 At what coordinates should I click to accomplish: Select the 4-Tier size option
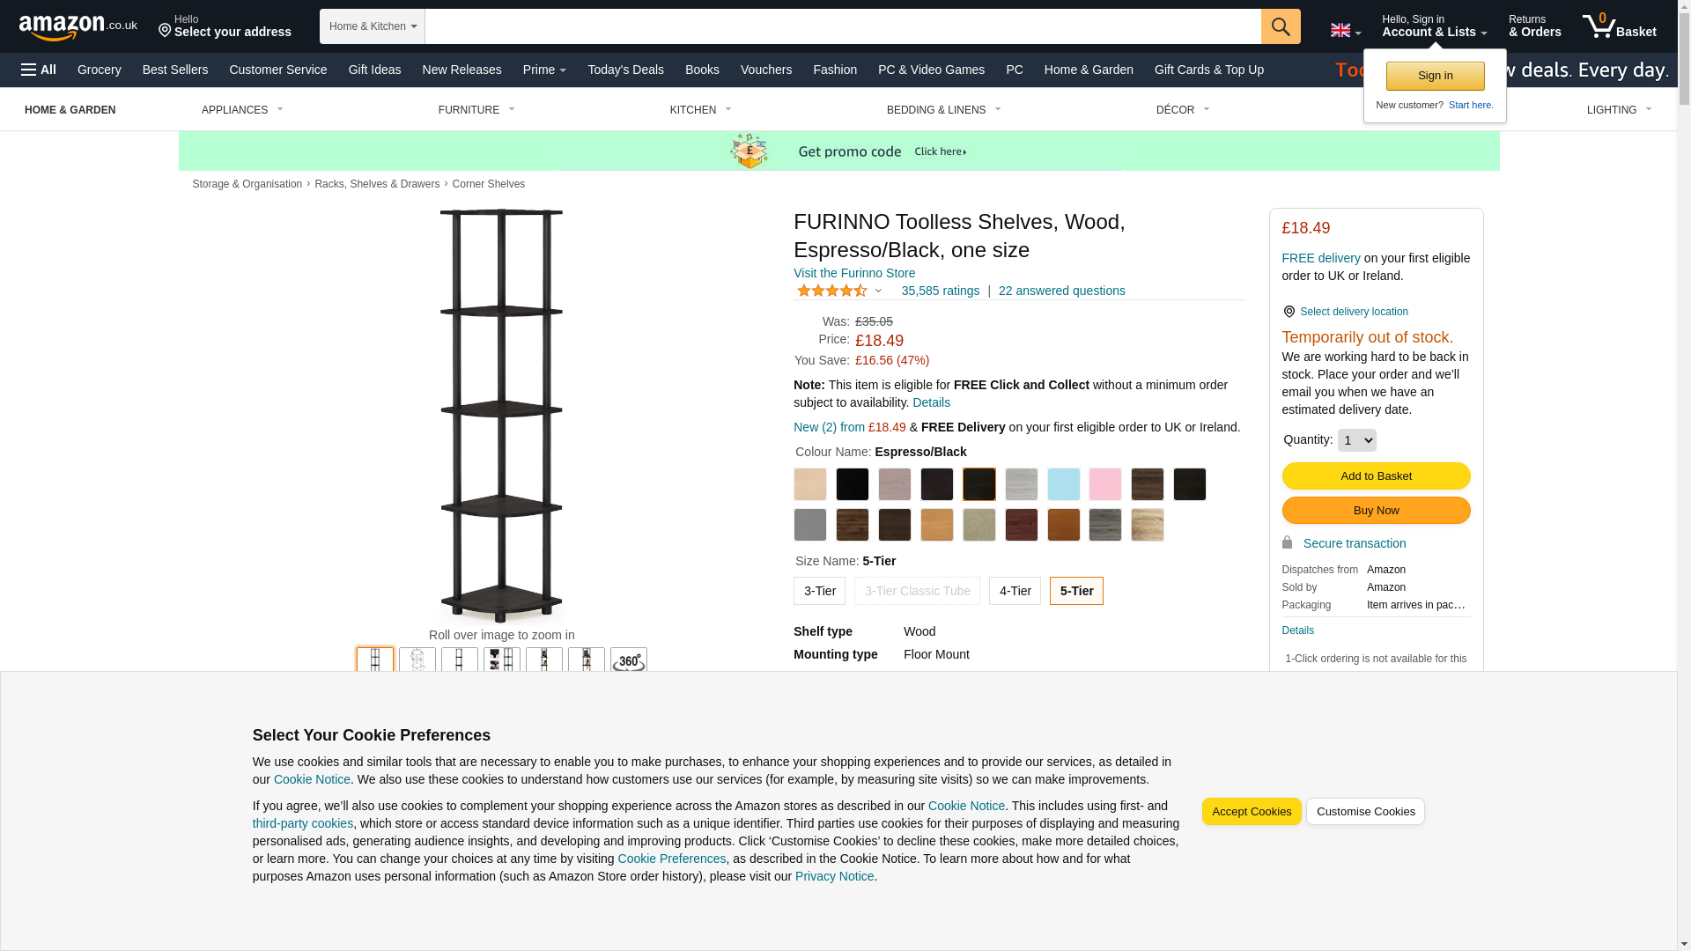pyautogui.click(x=1015, y=591)
